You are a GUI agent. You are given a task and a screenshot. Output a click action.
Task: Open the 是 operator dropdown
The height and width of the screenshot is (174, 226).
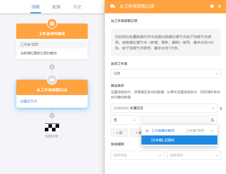point(125,120)
